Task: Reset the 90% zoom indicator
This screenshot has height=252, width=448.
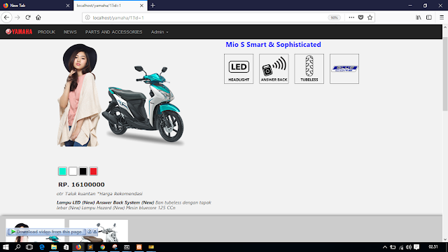Action: coord(334,17)
